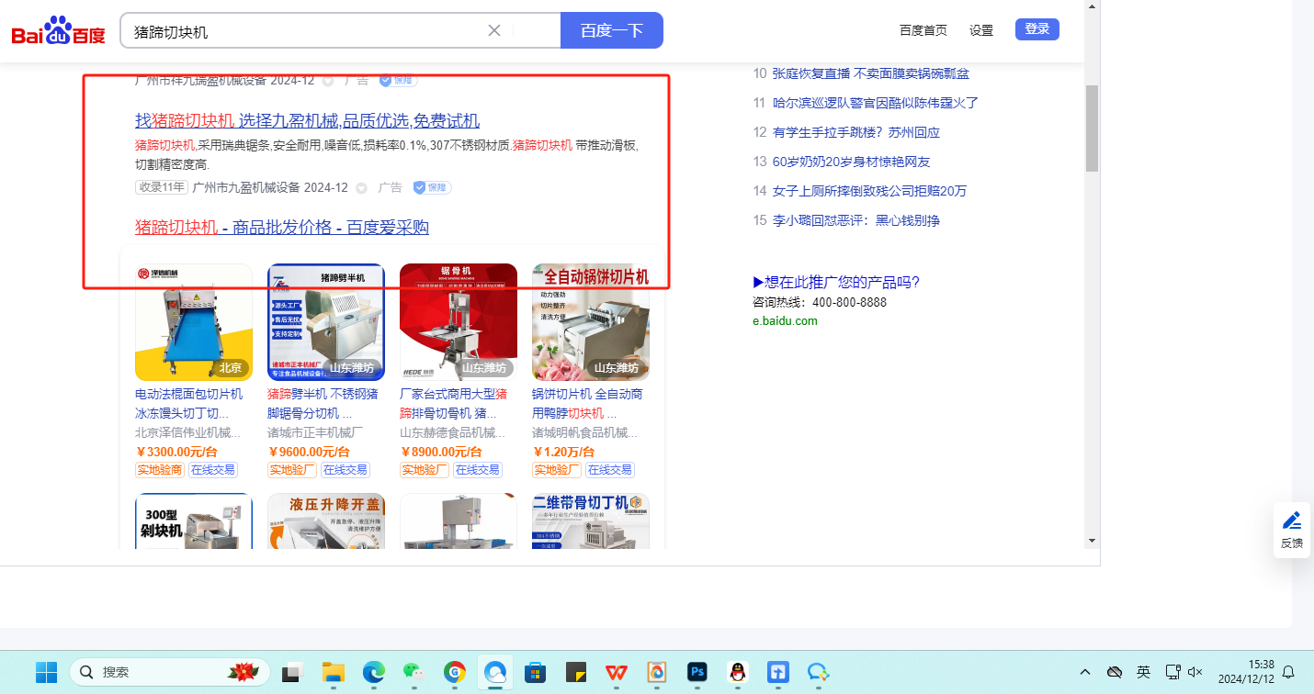1314x694 pixels.
Task: Open the 300型剁块机 product thumbnail
Action: [x=194, y=521]
